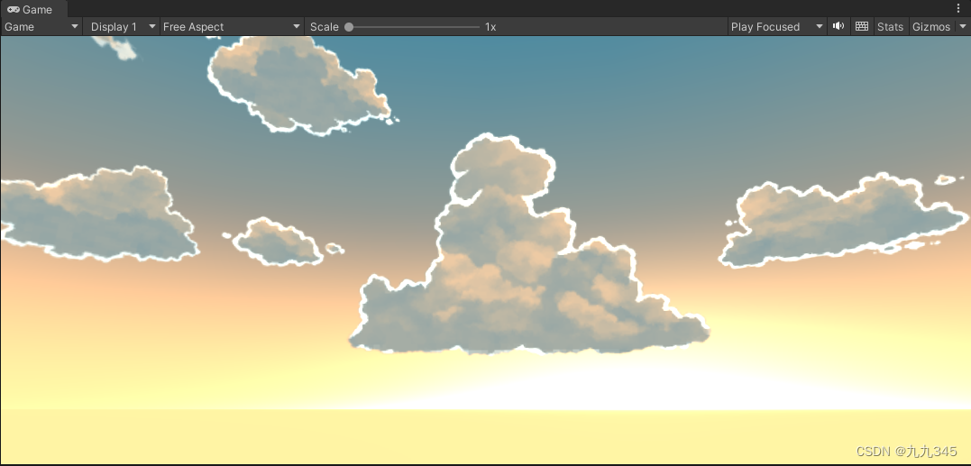This screenshot has height=466, width=971.
Task: Toggle the Mute Audio speaker icon
Action: click(838, 26)
